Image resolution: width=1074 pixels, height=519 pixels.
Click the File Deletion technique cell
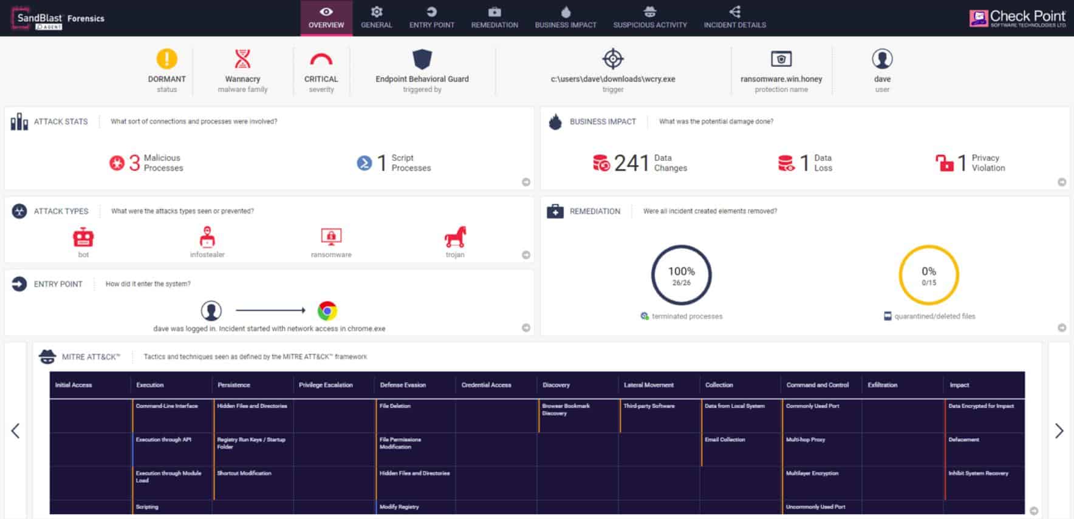pos(416,416)
